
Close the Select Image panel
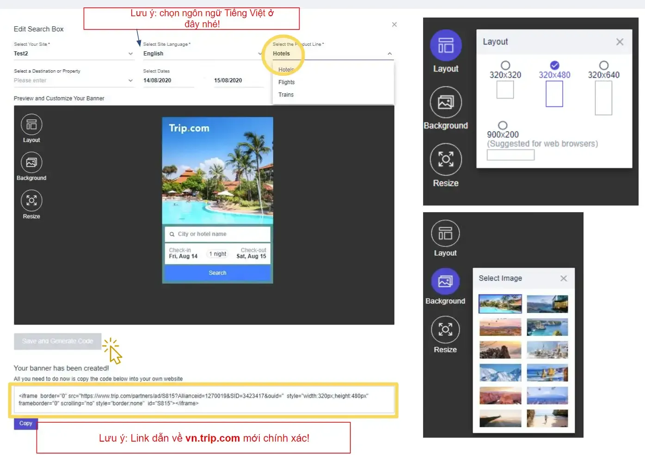[x=563, y=278]
